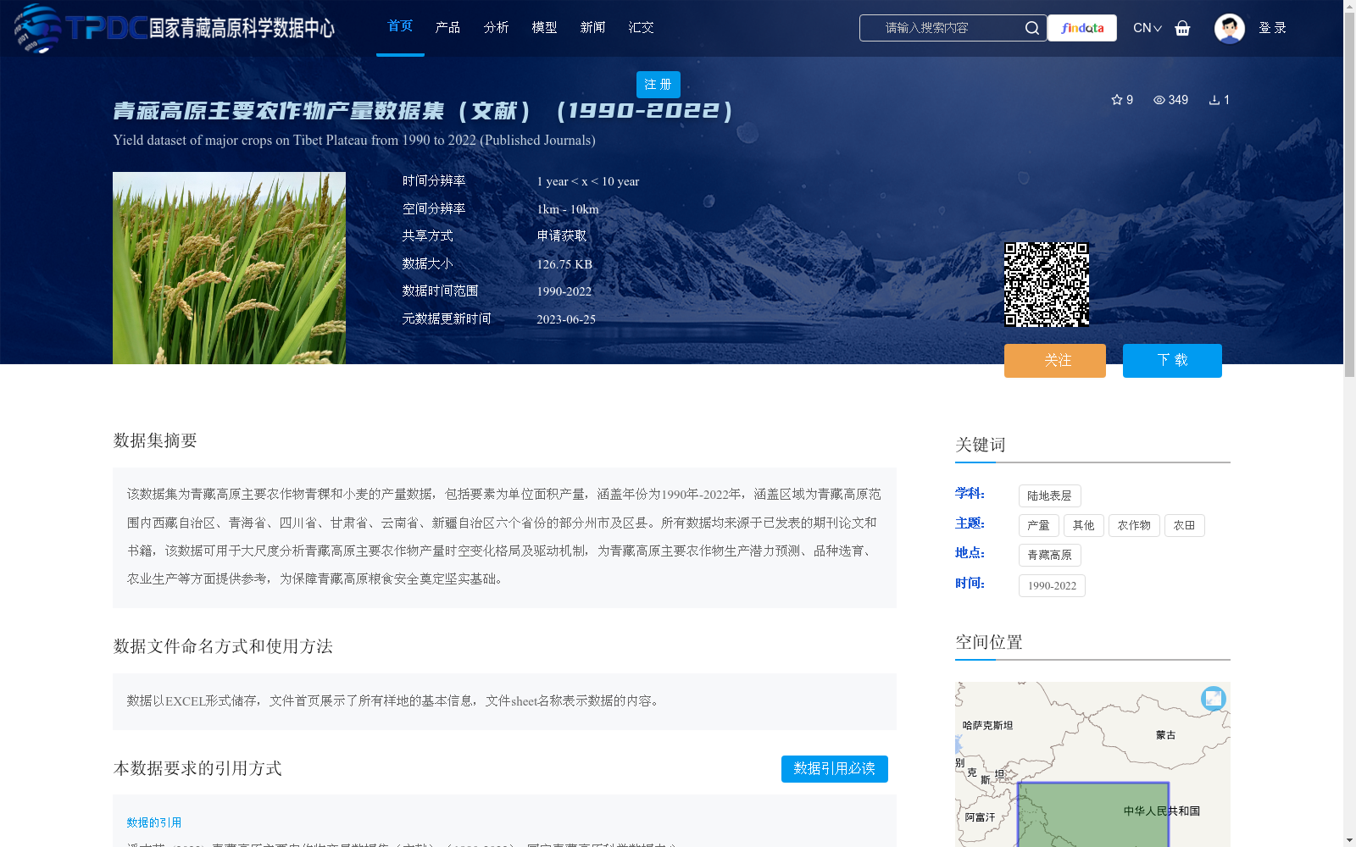Viewport: 1356px width, 847px height.
Task: Click the 1km - 10km resolution value
Action: click(568, 209)
